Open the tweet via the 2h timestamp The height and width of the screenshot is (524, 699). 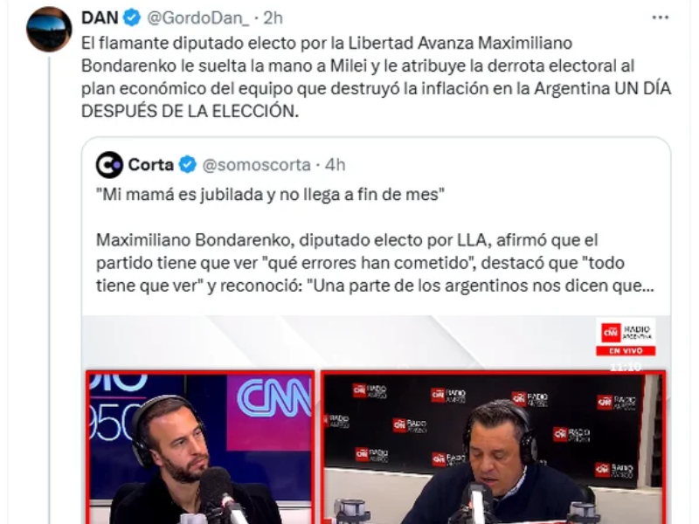273,17
